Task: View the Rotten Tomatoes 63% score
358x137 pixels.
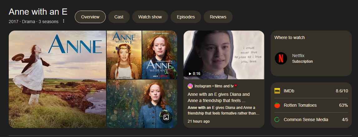Action: 311,105
